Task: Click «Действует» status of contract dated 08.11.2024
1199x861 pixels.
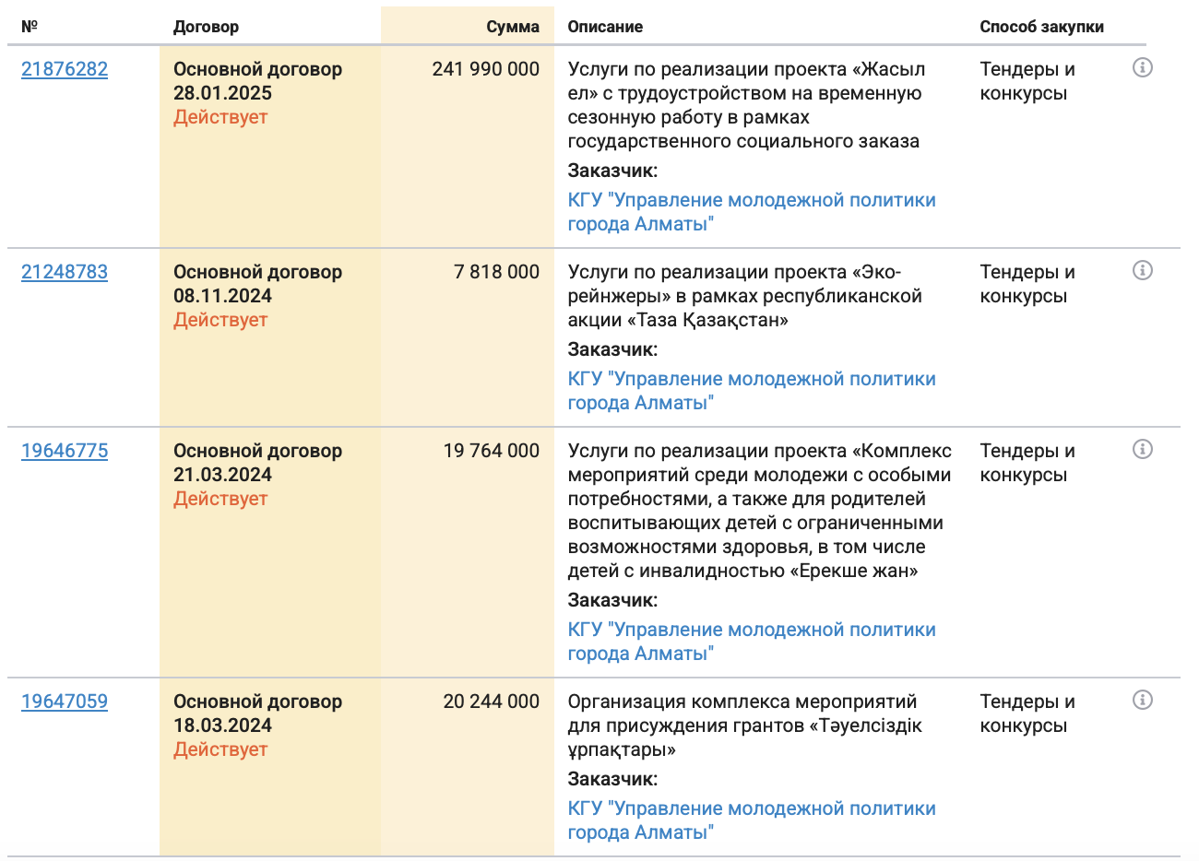Action: coord(220,320)
